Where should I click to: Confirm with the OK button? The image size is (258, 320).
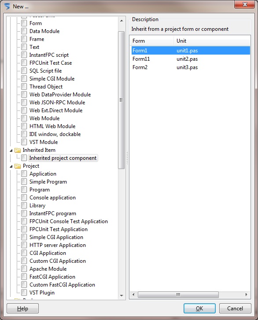click(199, 309)
